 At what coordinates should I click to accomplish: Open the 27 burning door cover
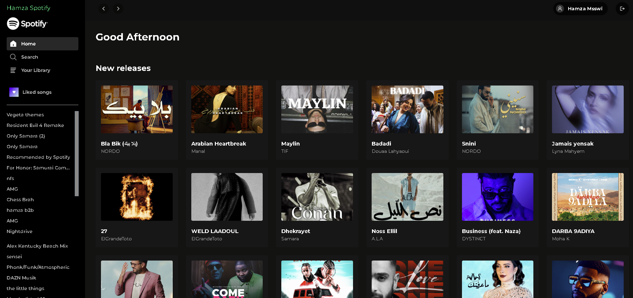coord(137,197)
